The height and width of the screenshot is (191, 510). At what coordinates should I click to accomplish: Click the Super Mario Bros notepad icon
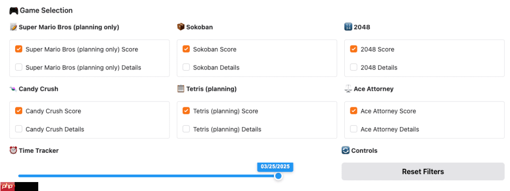(13, 27)
